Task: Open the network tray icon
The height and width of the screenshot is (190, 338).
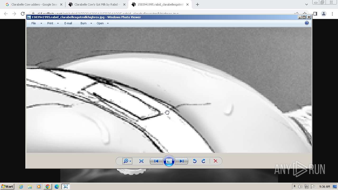Action: point(307,187)
